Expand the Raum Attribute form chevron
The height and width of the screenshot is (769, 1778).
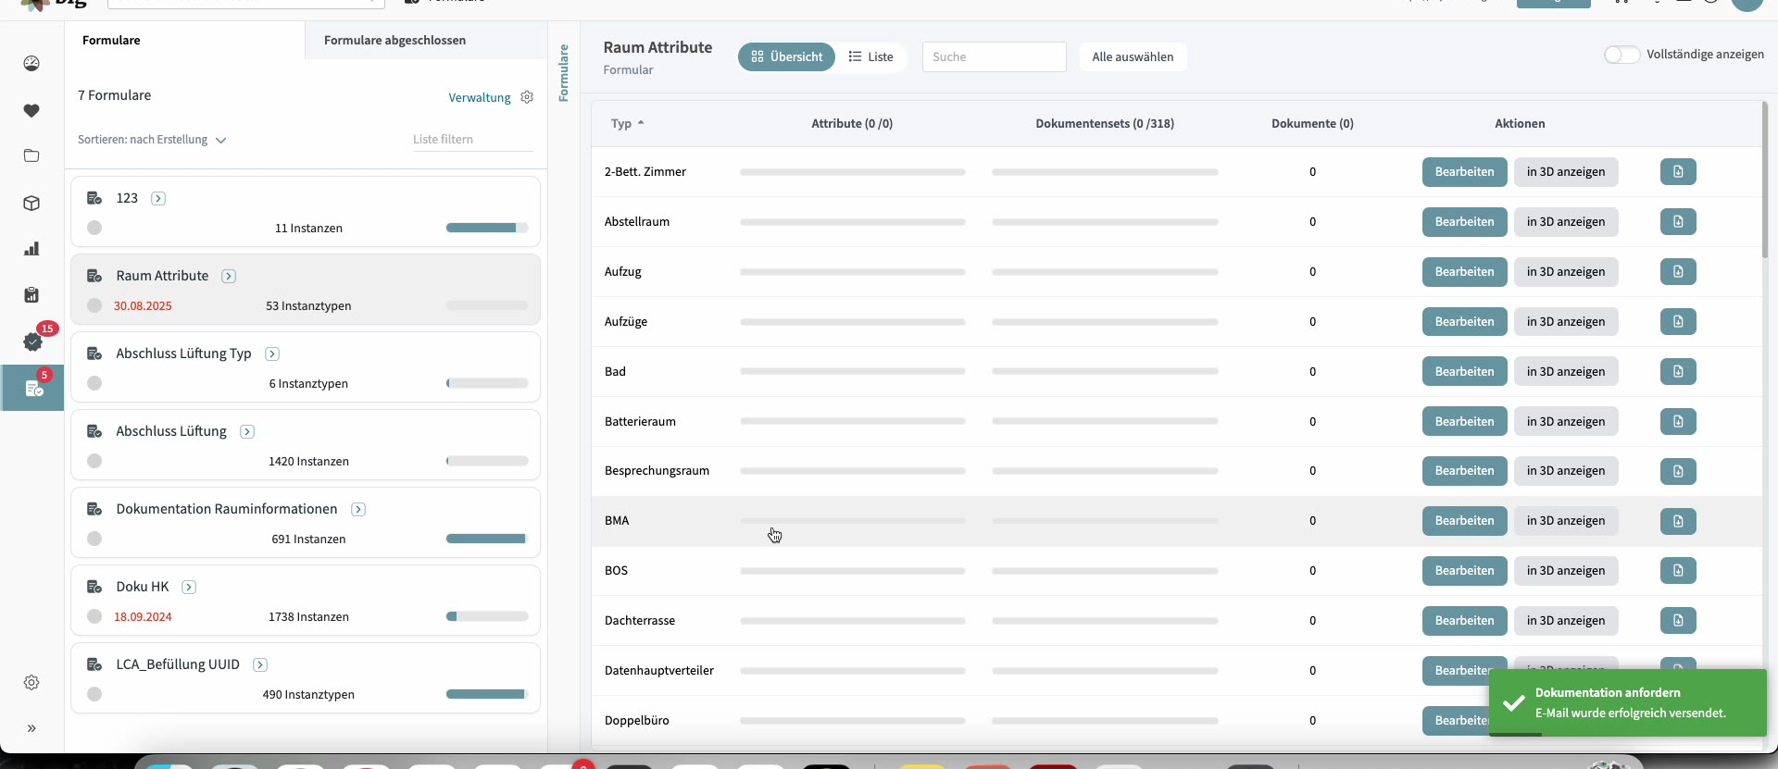tap(229, 276)
